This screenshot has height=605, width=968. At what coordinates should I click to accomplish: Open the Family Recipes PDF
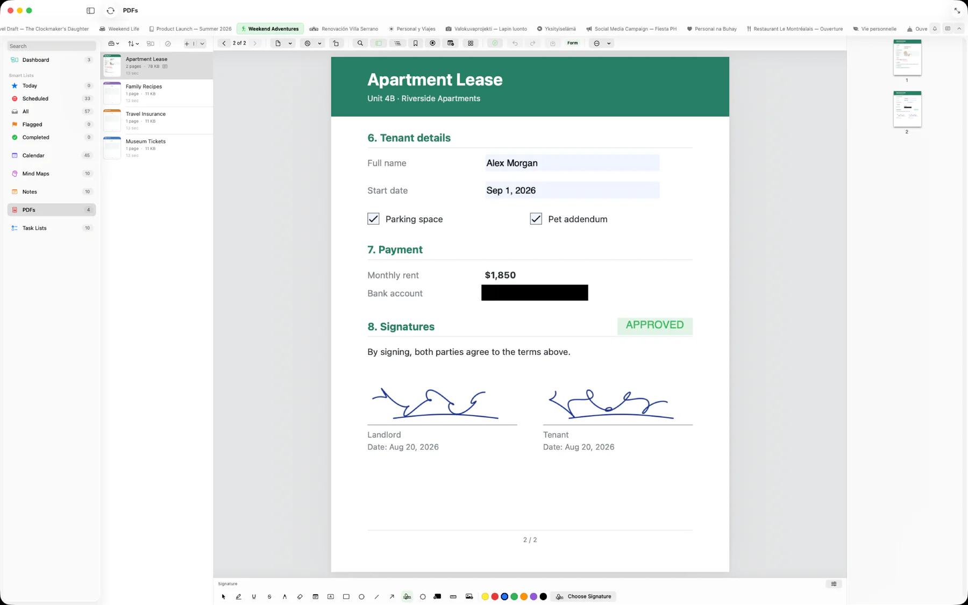(157, 93)
